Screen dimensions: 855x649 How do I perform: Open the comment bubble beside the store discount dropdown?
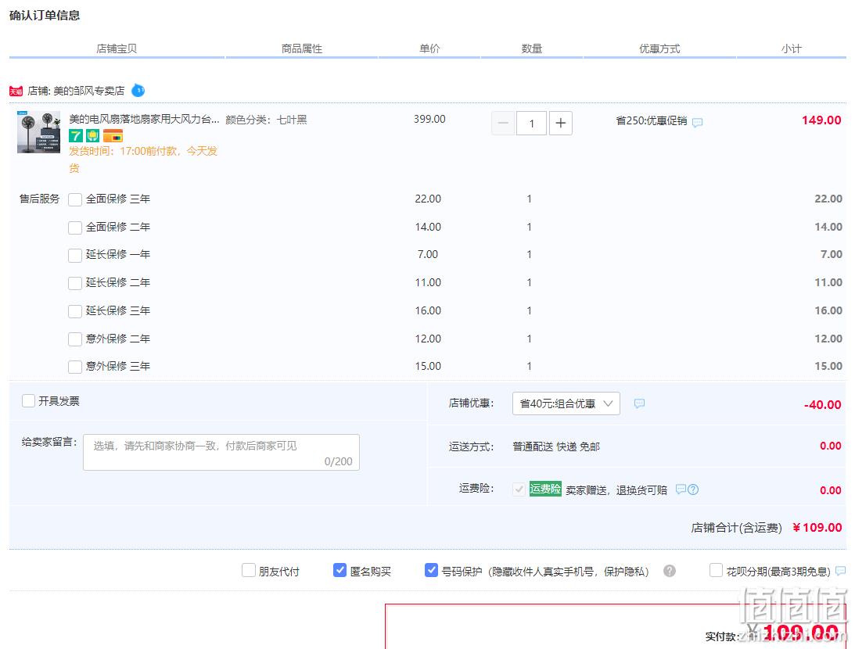[x=639, y=403]
